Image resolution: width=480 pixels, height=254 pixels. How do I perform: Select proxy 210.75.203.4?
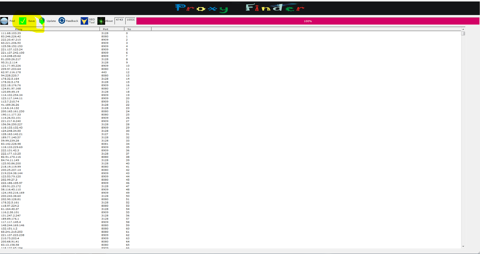click(x=10, y=238)
